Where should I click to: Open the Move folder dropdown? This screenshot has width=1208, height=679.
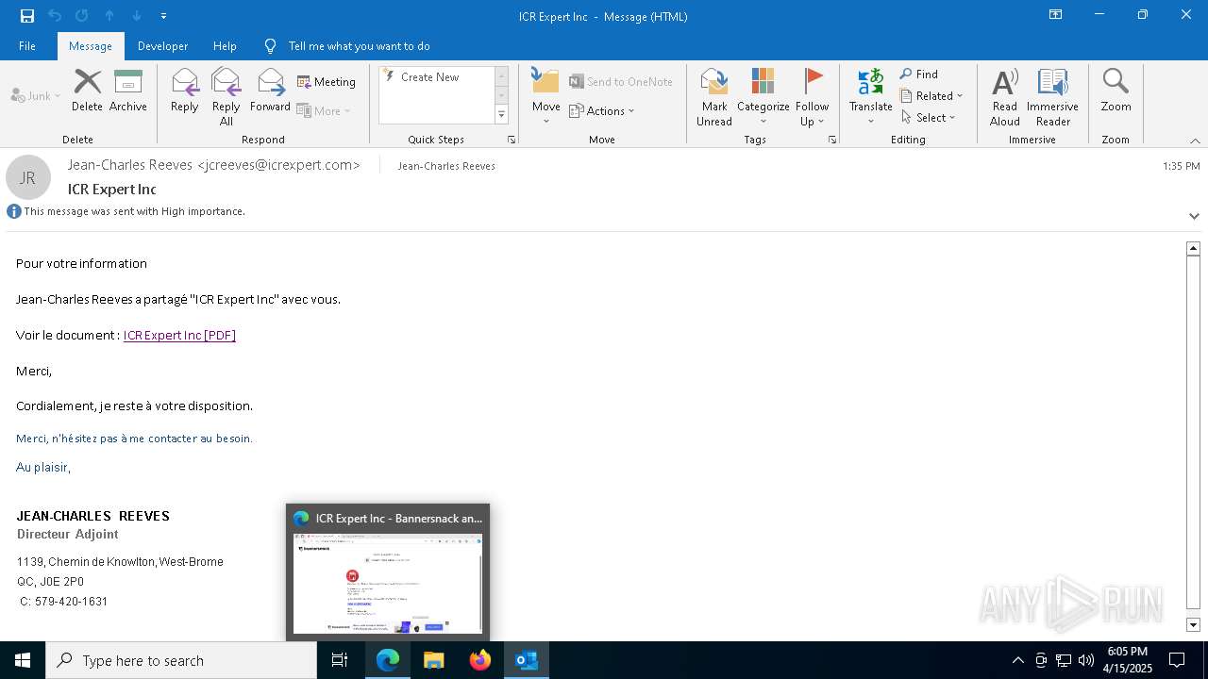click(x=545, y=97)
